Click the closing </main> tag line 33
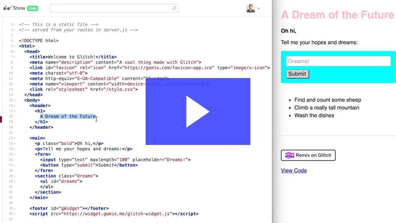 [39, 197]
